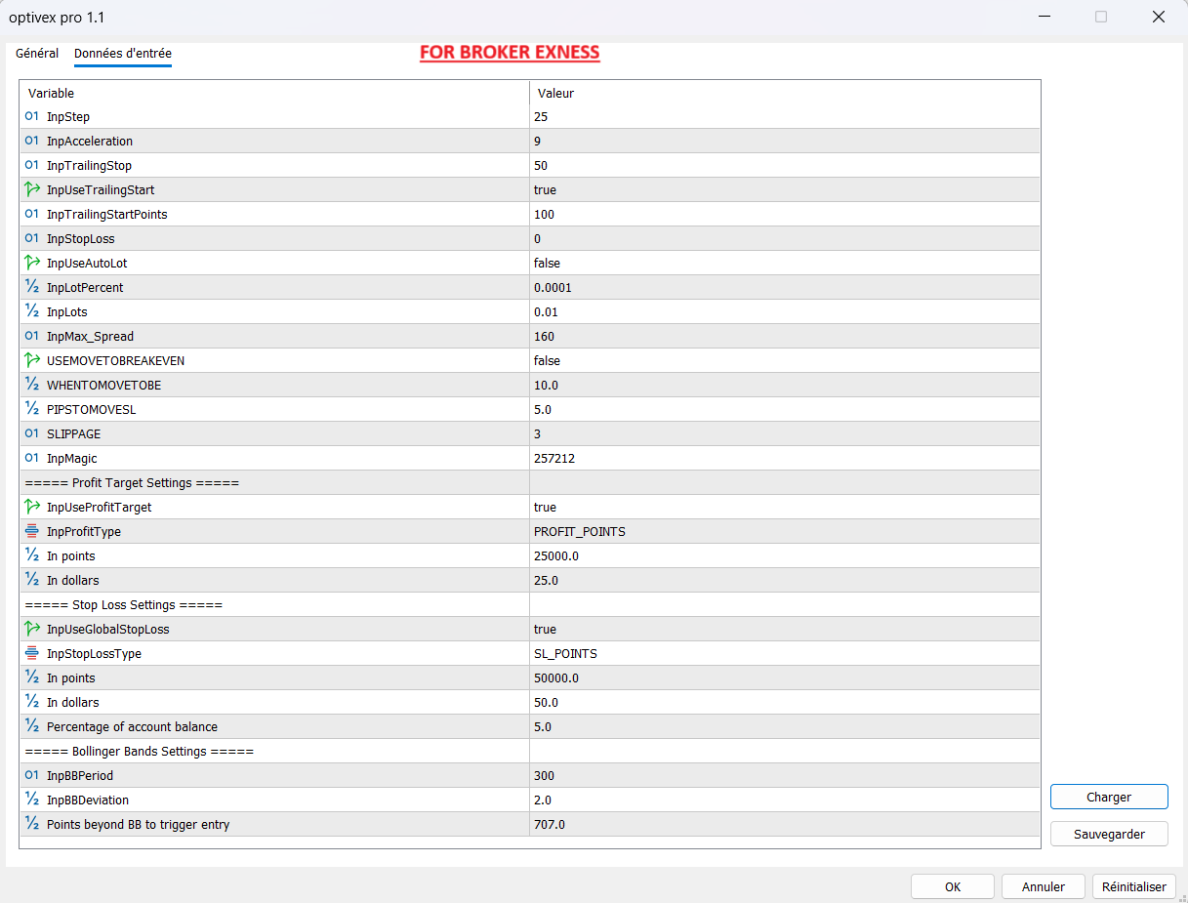
Task: Click the Sauvegarder button
Action: 1109,834
